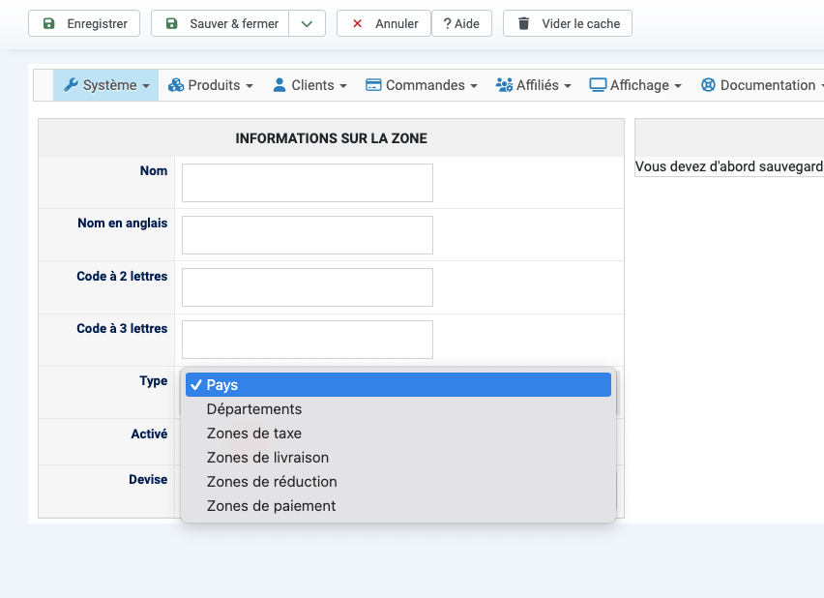Viewport: 824px width, 598px height.
Task: Choose Départements zone type
Action: [398, 408]
